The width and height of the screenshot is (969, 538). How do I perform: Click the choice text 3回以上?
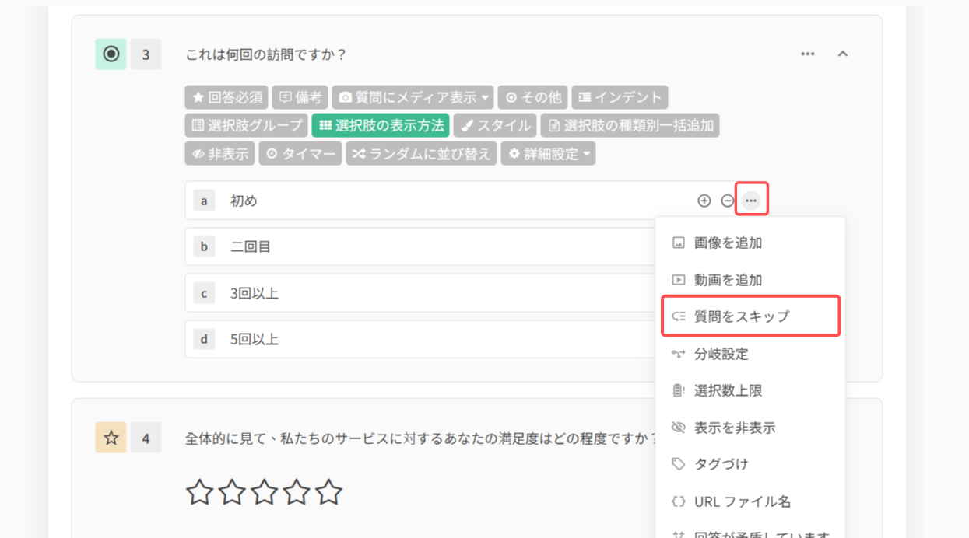(x=255, y=294)
